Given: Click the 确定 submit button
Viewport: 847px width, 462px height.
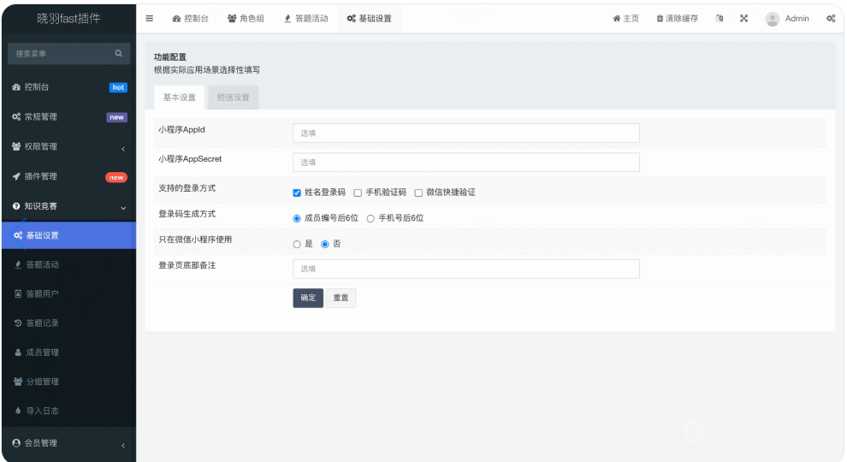Looking at the screenshot, I should tap(308, 298).
